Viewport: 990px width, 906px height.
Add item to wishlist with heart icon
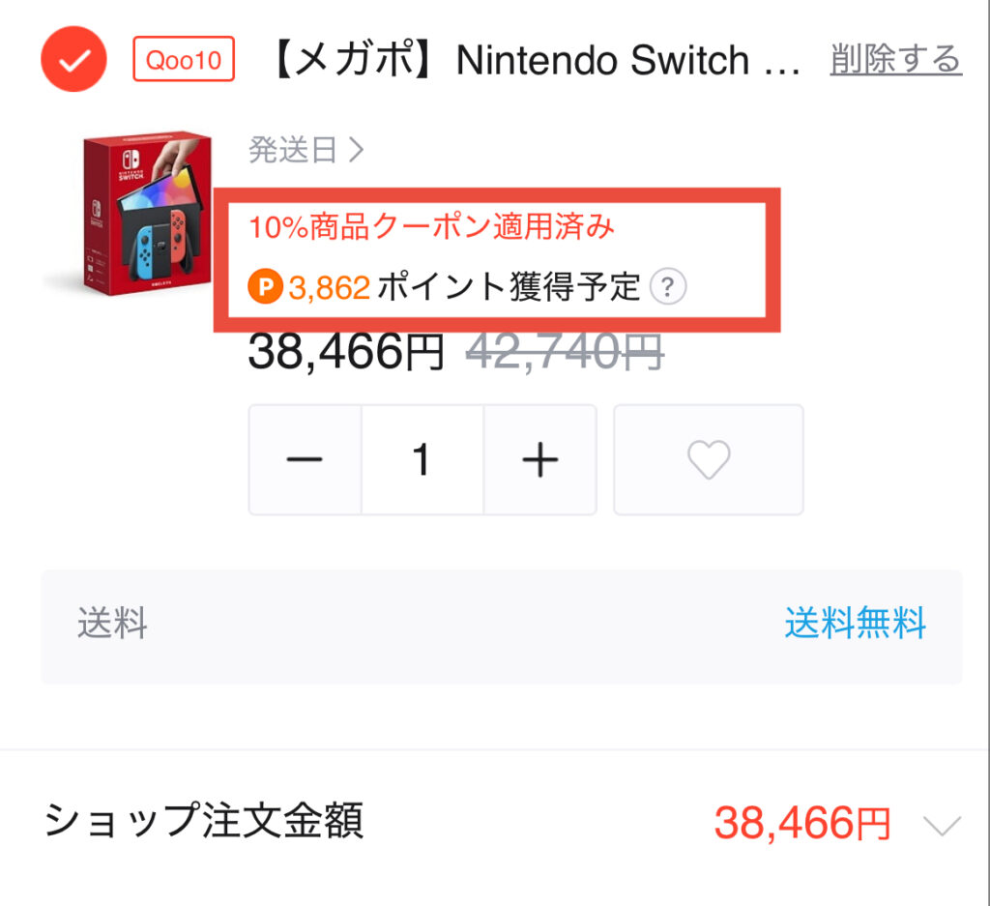pos(709,459)
